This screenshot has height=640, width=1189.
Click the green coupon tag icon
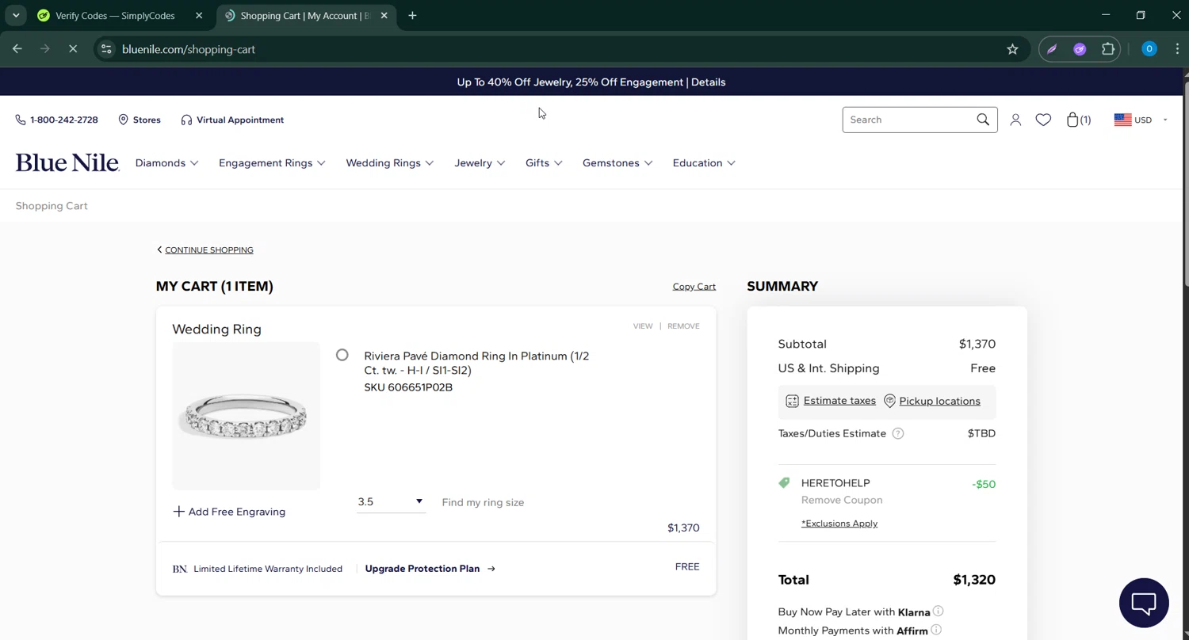[784, 482]
